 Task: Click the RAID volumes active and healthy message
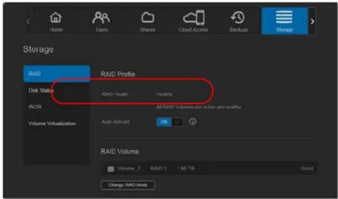pos(199,107)
